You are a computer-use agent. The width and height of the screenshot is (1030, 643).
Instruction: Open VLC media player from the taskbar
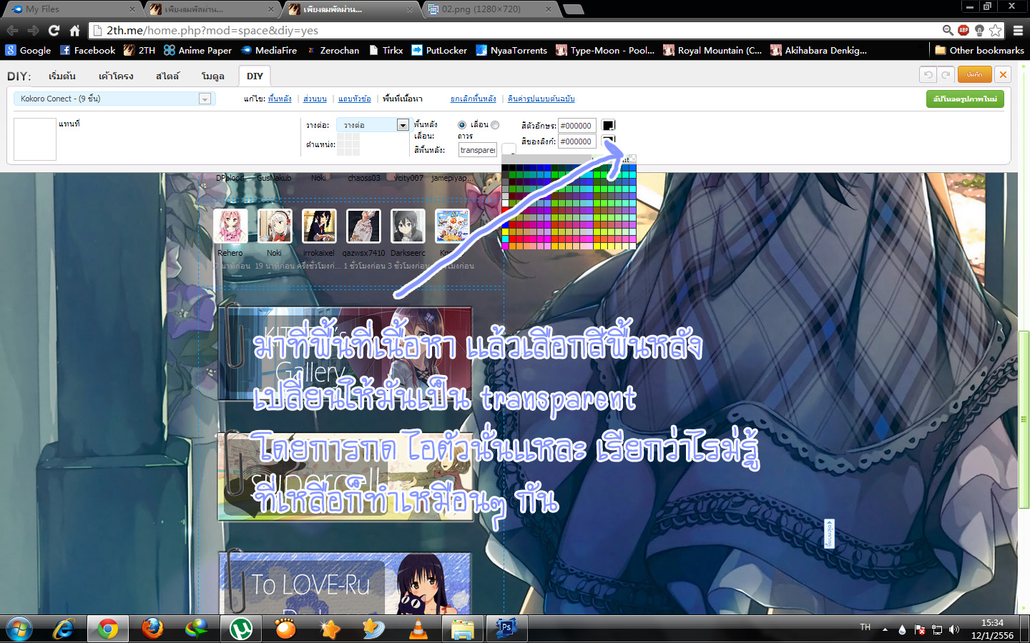click(x=418, y=629)
